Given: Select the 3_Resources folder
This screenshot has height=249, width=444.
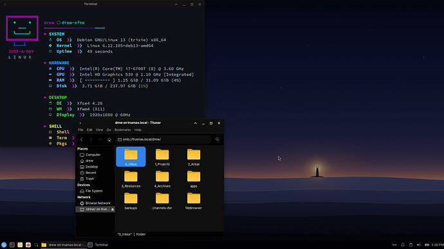Looking at the screenshot, I should pos(131,179).
